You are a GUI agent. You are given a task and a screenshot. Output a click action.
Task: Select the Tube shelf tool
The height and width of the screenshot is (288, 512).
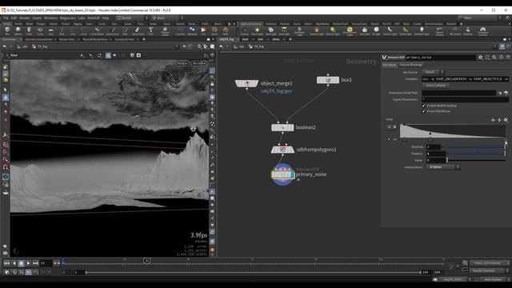pos(29,30)
